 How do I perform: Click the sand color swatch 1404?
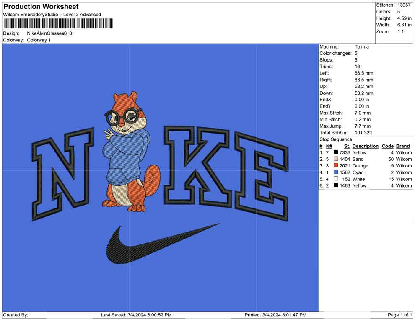pyautogui.click(x=336, y=159)
